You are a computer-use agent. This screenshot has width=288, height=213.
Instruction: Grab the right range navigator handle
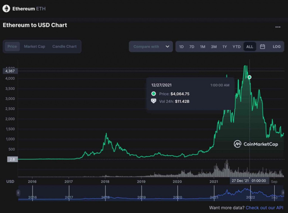tap(283, 193)
